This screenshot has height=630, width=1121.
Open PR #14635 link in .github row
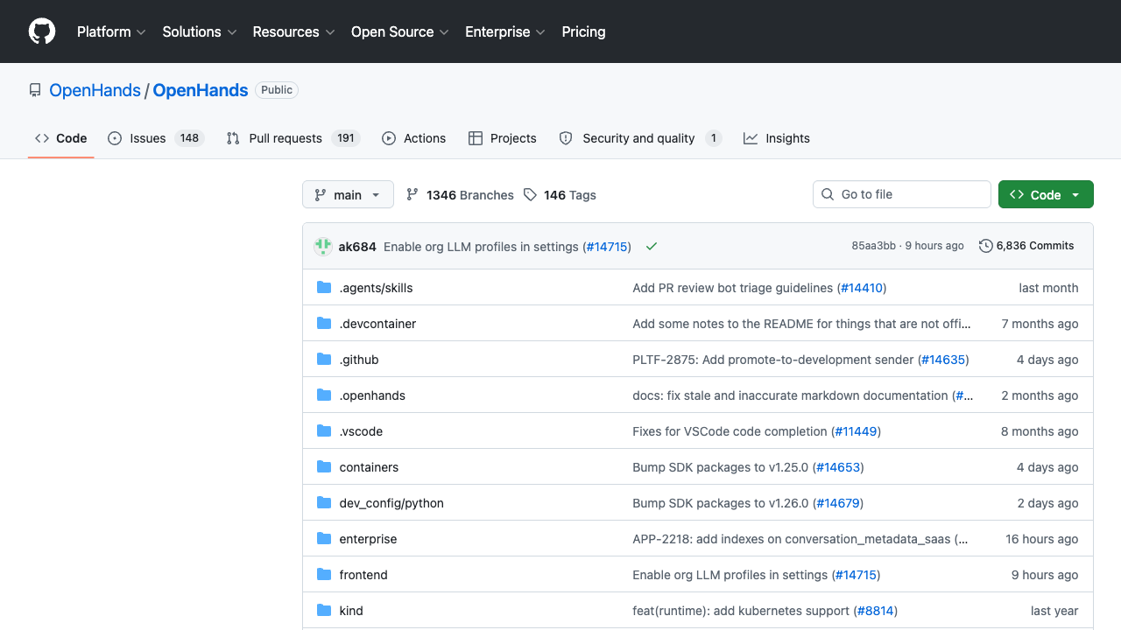tap(943, 360)
